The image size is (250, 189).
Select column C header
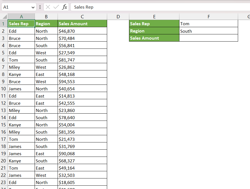pos(82,17)
